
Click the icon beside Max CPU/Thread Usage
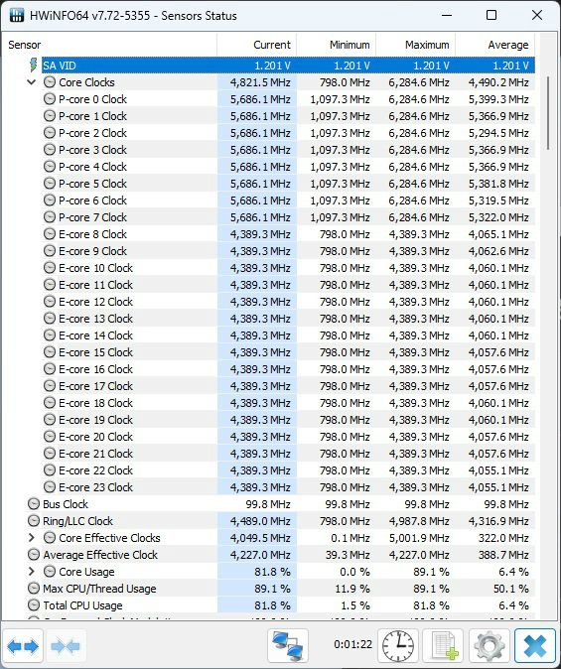coord(34,589)
